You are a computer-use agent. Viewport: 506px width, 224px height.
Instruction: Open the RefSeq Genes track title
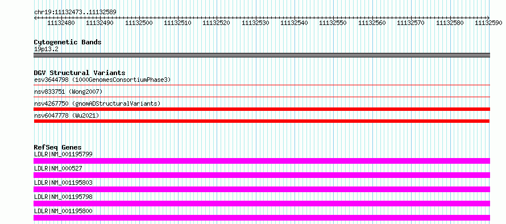57,147
